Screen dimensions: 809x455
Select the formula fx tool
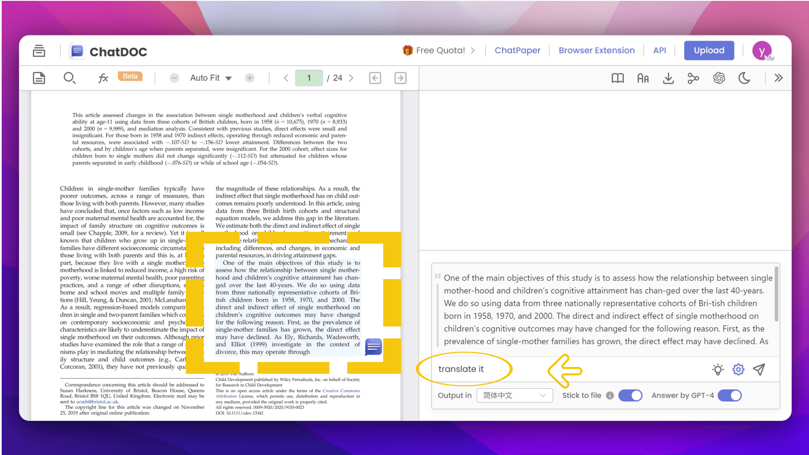point(103,78)
